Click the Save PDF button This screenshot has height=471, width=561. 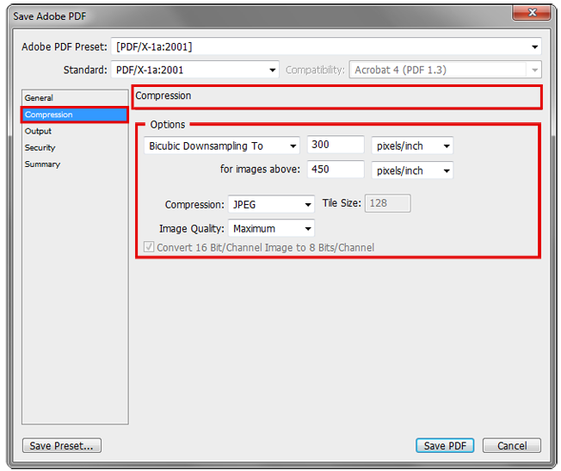click(445, 445)
